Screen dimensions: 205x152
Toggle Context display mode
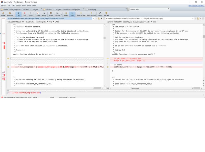tap(38, 14)
